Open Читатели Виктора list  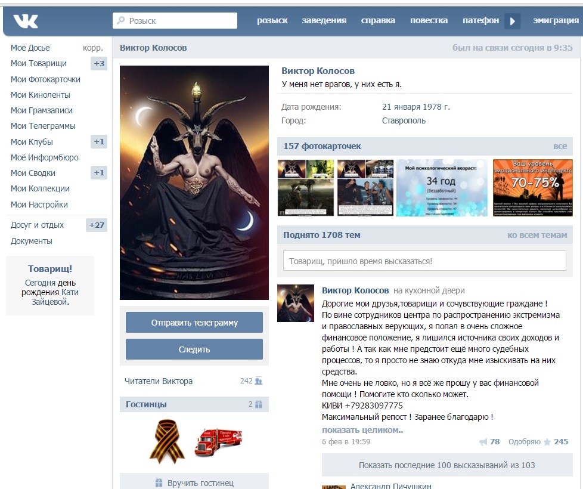click(159, 381)
